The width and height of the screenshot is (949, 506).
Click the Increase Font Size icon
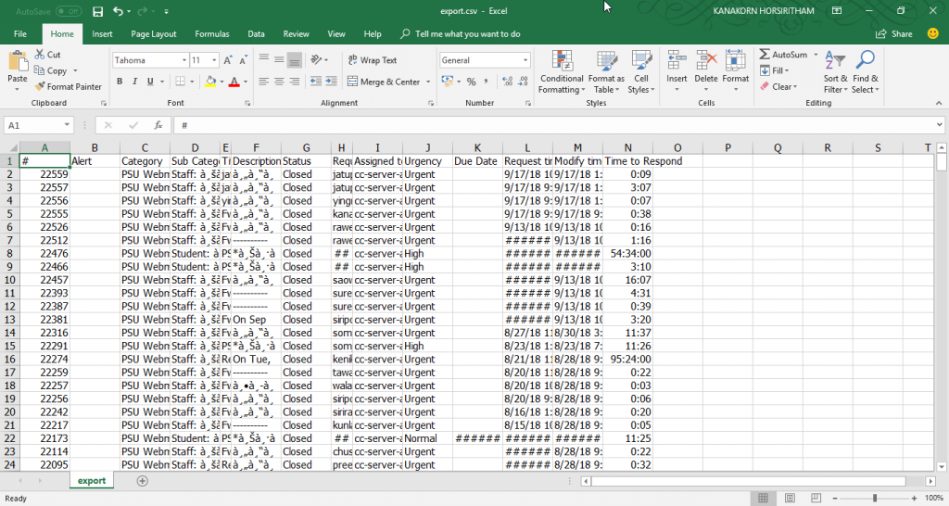pyautogui.click(x=227, y=60)
